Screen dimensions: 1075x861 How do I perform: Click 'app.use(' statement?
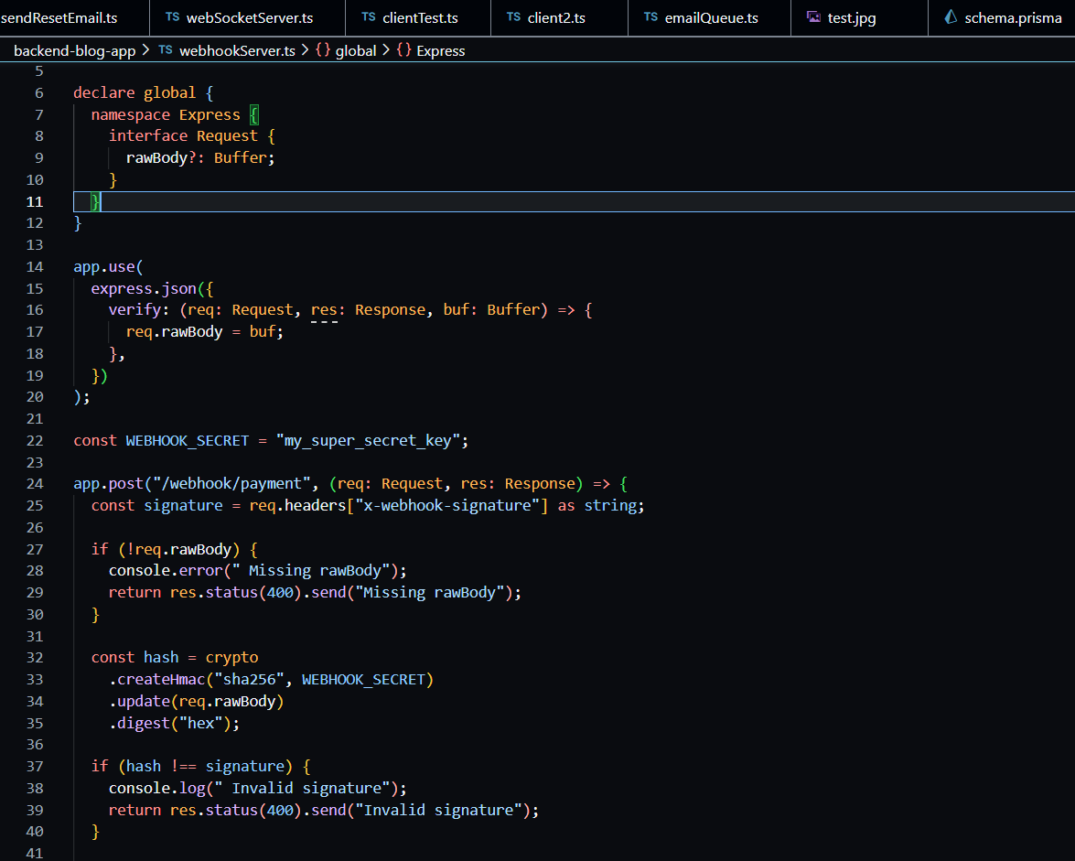(x=108, y=266)
